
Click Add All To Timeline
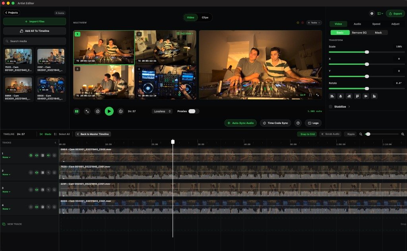click(x=35, y=31)
